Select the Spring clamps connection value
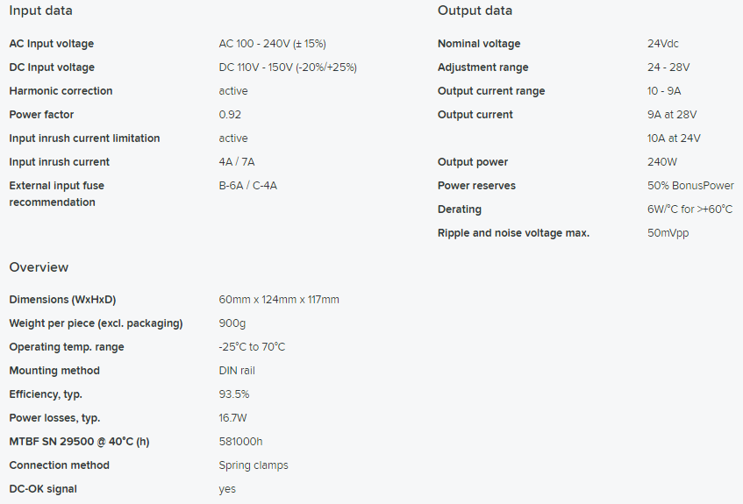The height and width of the screenshot is (504, 743). pos(254,465)
